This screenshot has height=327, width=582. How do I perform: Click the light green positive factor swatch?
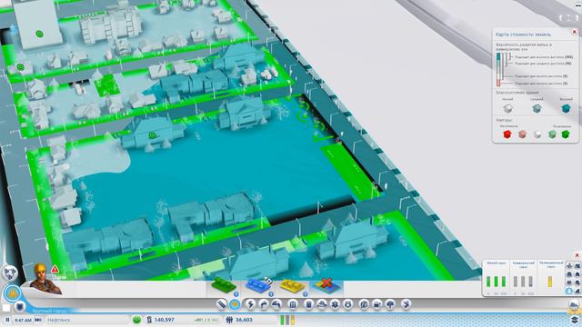click(552, 134)
